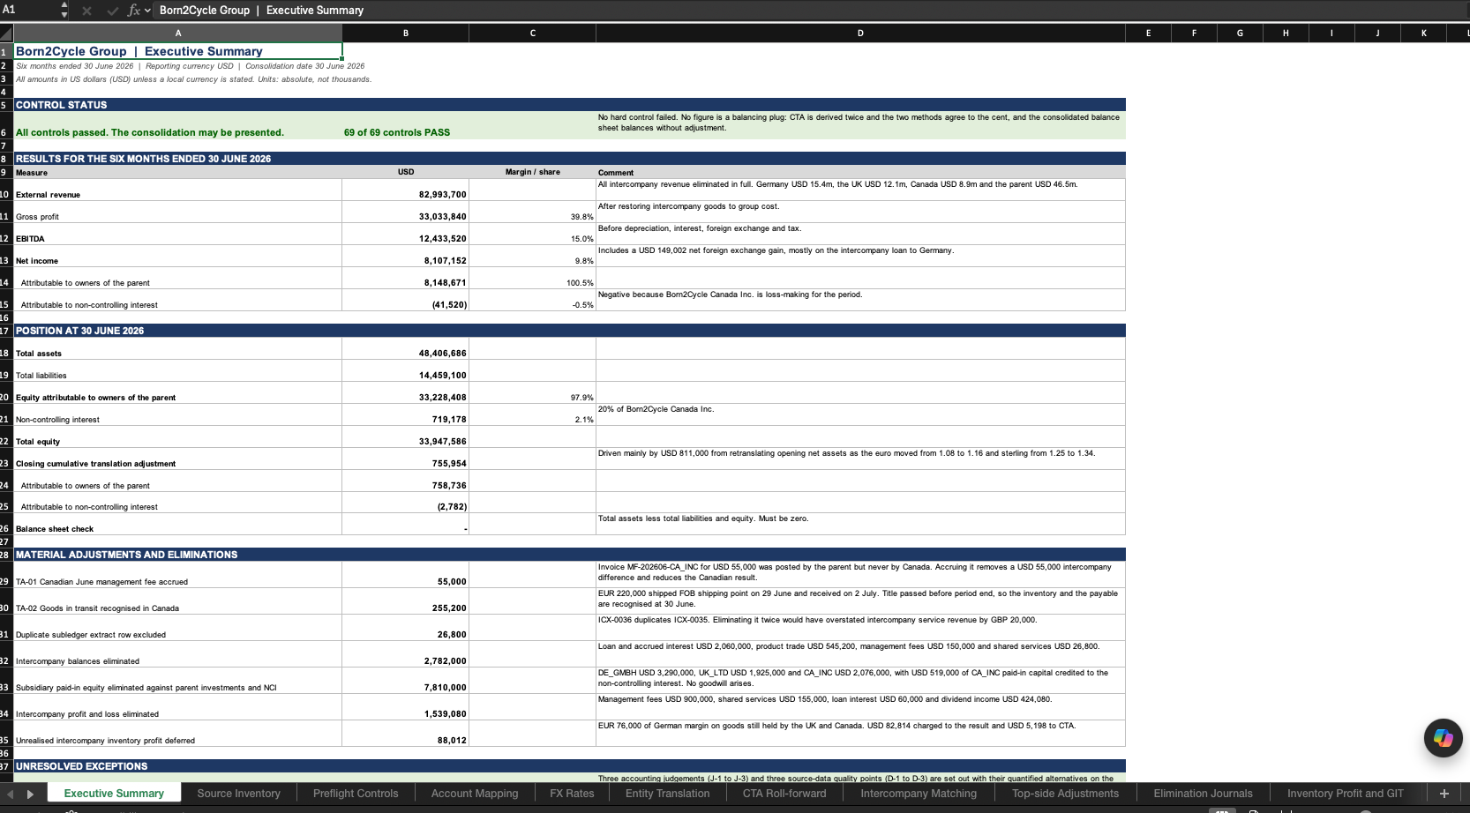Select the Executive Summary sheet tab
Screen dimensions: 1470x813
point(114,794)
